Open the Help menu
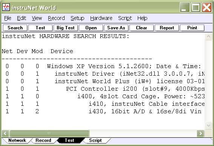214x146 pixels. coord(142,18)
